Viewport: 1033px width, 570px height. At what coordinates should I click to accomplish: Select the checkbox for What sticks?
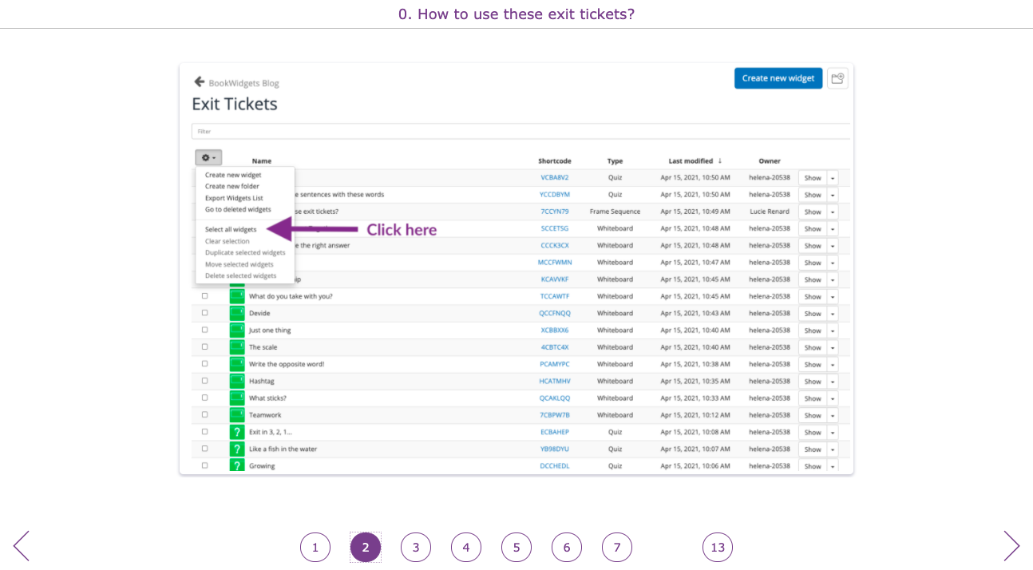pyautogui.click(x=204, y=398)
